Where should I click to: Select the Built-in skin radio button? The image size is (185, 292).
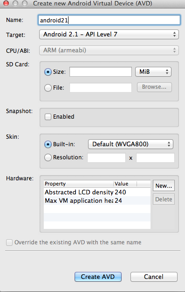point(48,144)
